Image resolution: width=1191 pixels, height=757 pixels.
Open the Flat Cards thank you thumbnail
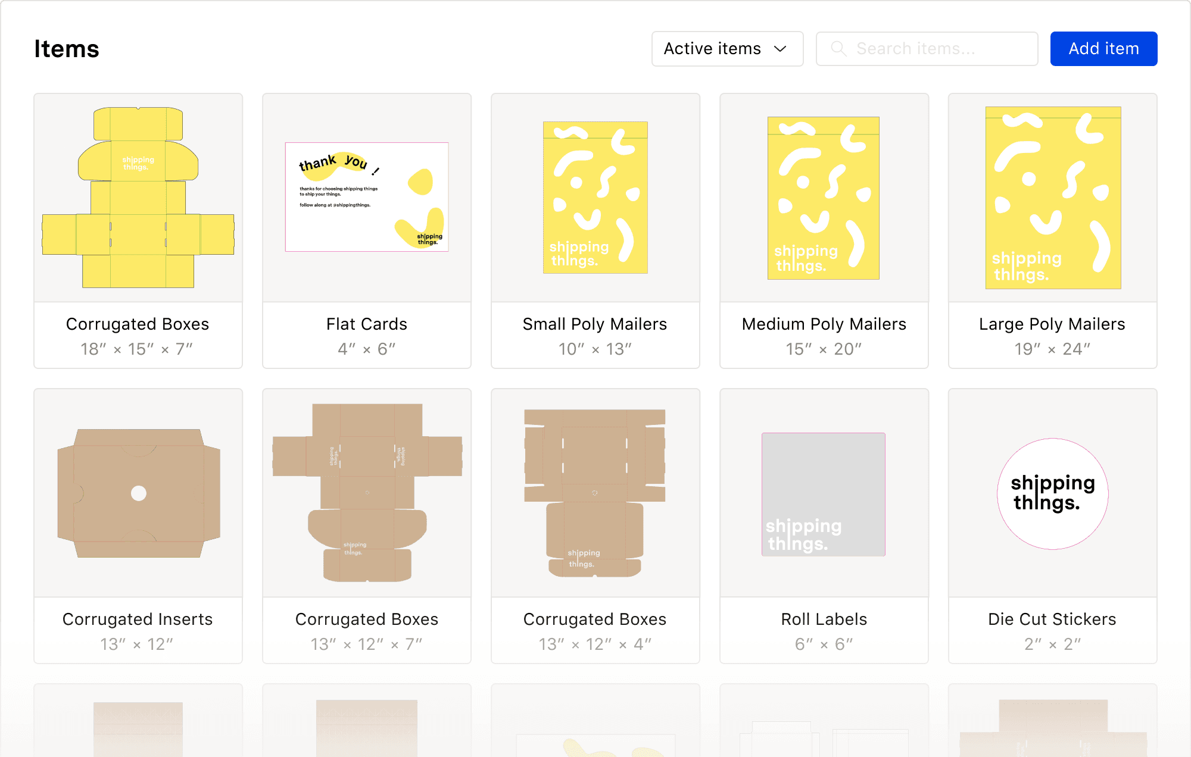[367, 197]
